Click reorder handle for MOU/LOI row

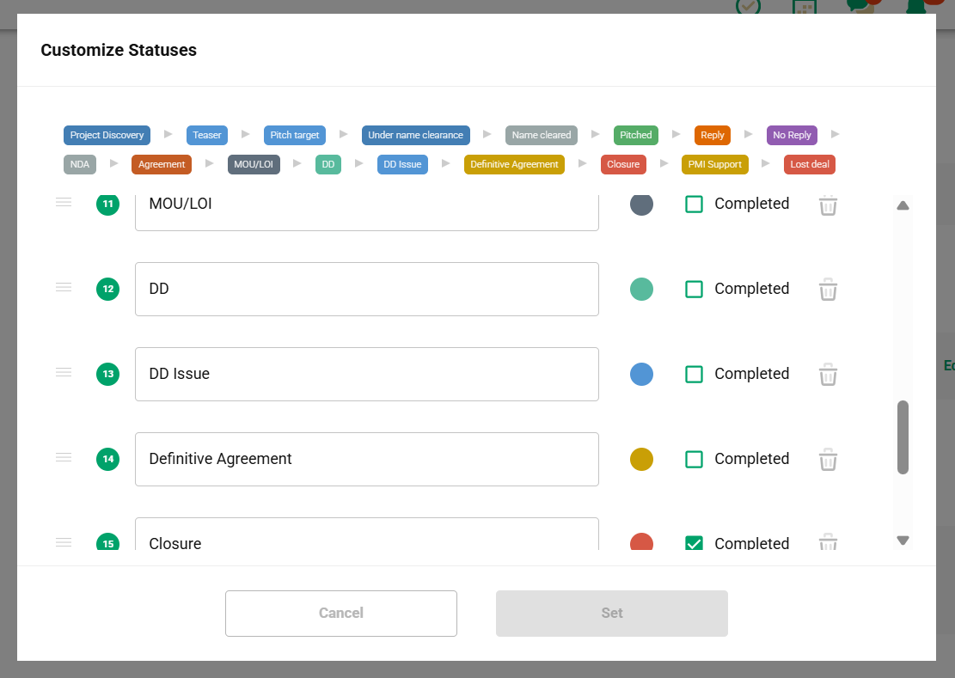click(x=64, y=202)
